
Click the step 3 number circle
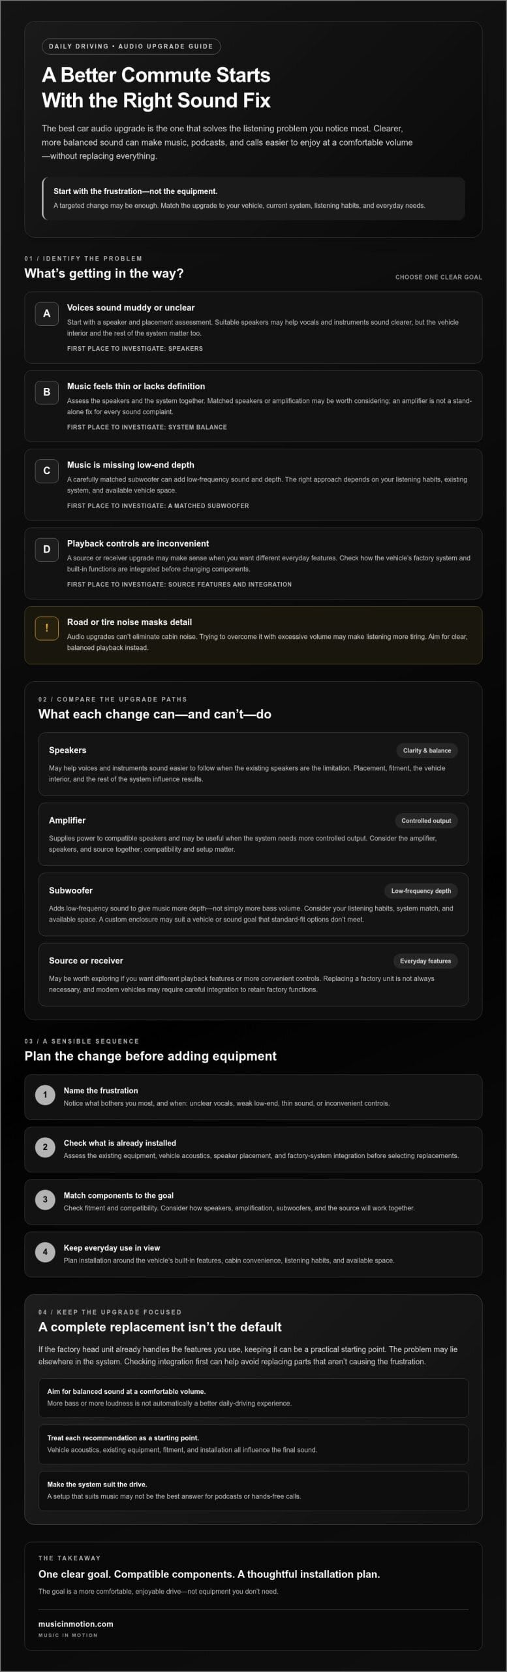(45, 1199)
